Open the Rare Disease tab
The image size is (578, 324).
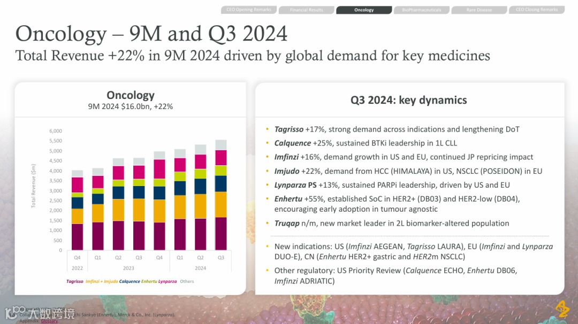[479, 10]
